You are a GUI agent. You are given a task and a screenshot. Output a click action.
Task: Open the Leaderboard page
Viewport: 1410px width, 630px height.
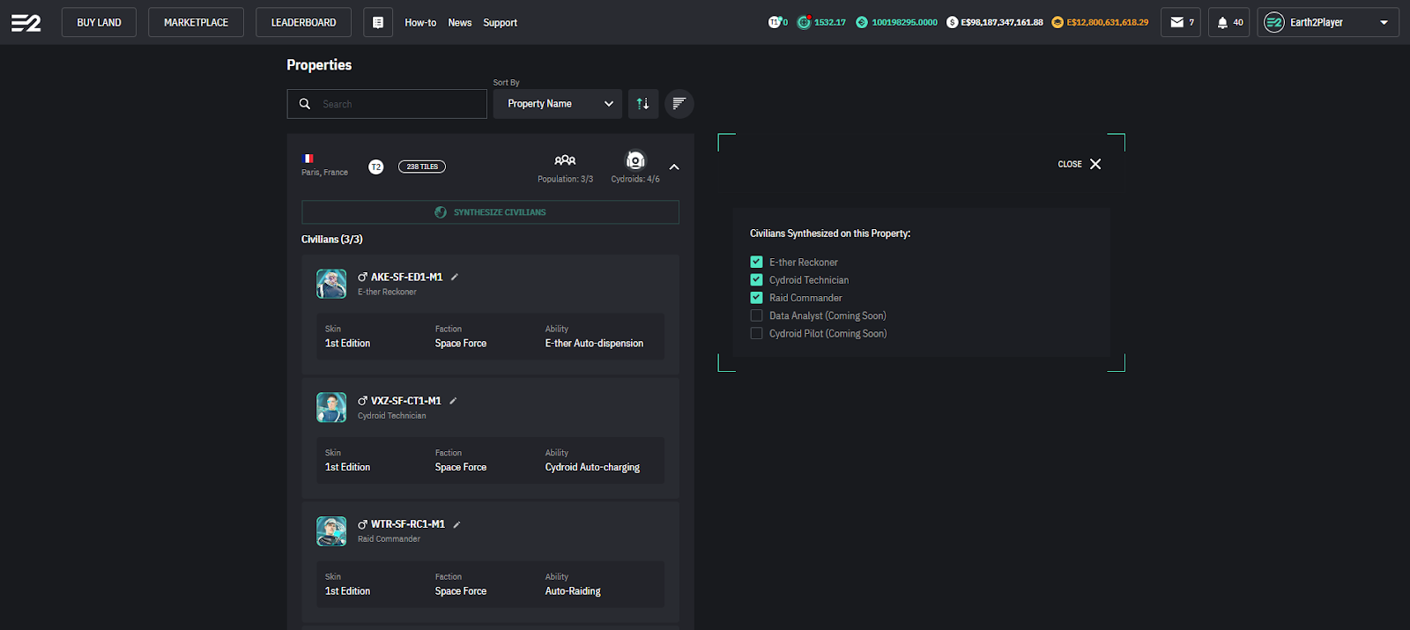click(303, 23)
